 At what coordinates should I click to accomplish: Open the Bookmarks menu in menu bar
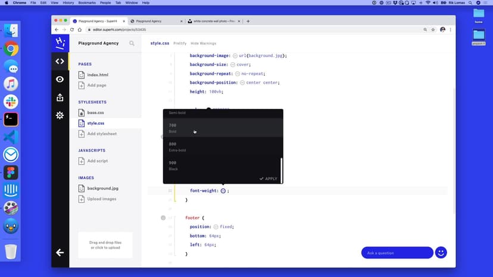(x=88, y=3)
